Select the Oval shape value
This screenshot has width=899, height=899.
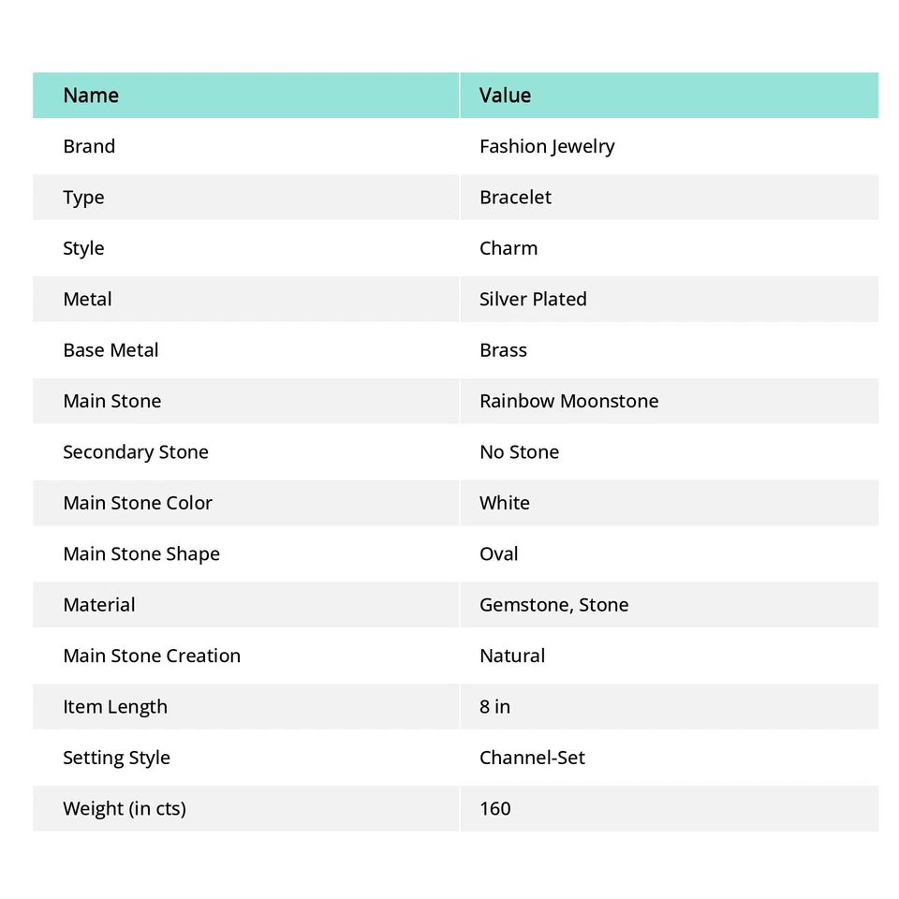(498, 554)
